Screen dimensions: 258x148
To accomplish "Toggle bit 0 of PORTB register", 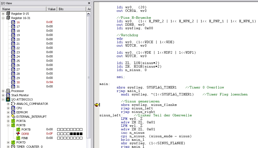I will point(81,129).
